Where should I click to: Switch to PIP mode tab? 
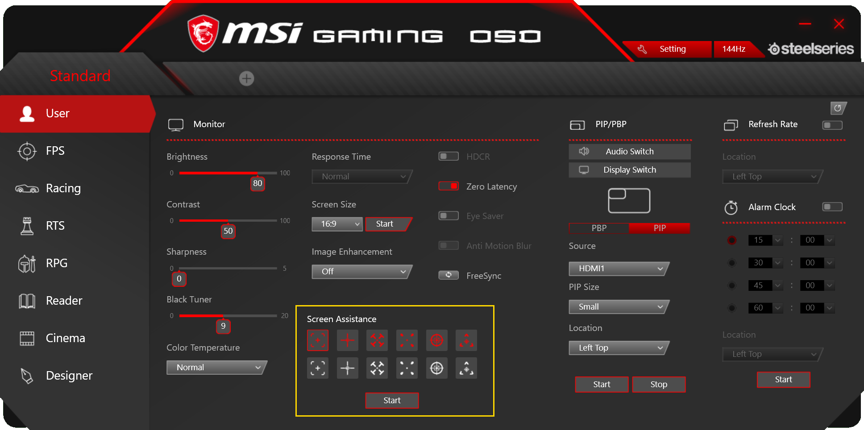pos(659,228)
